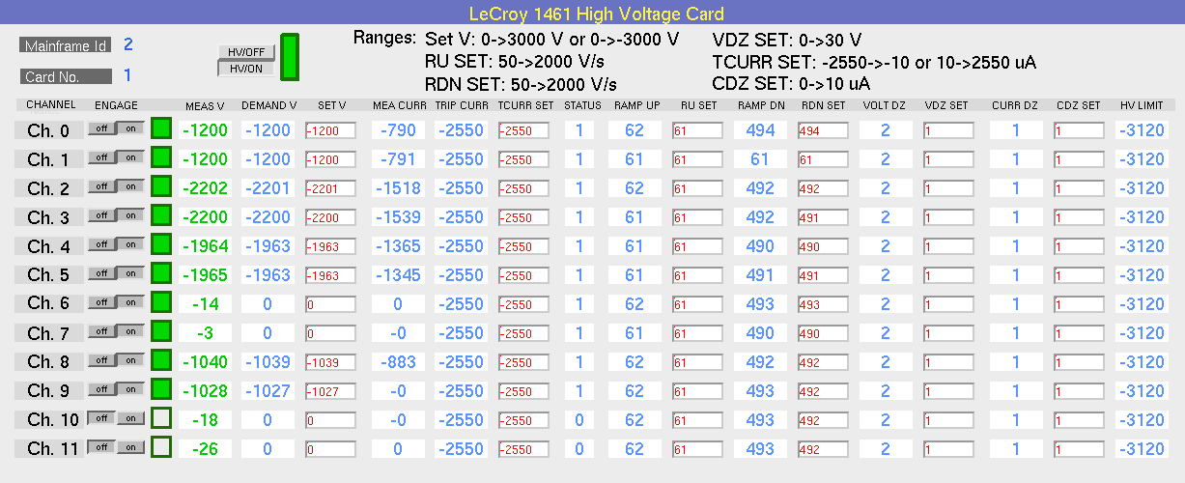Edit Ch. 11 TCURR SET field
Viewport: 1185px width, 483px height.
525,449
